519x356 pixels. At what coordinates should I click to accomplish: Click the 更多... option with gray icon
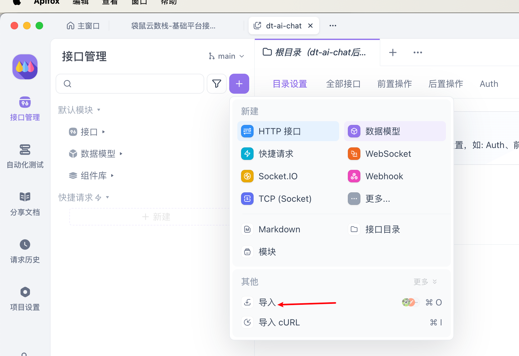click(x=395, y=199)
